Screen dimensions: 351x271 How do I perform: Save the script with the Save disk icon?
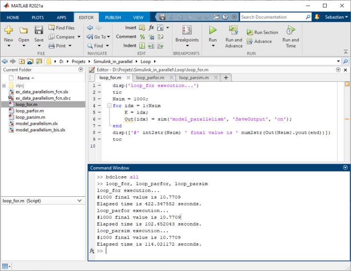click(x=39, y=30)
